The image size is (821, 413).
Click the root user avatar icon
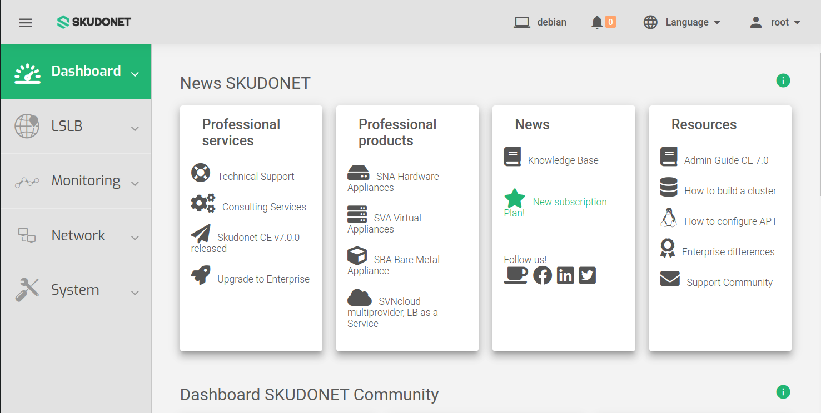click(x=755, y=22)
